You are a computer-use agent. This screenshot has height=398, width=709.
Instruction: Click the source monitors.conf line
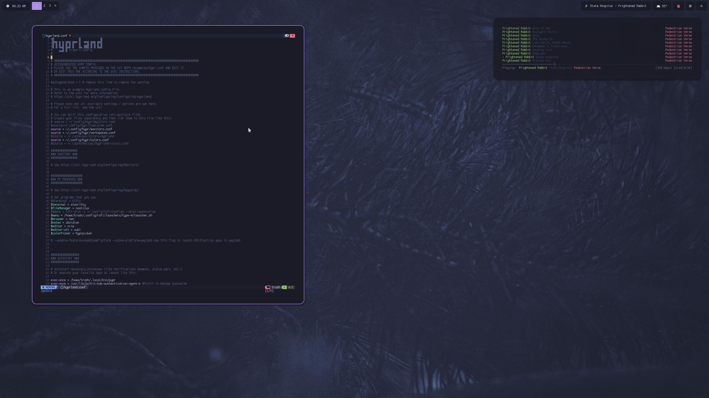81,129
